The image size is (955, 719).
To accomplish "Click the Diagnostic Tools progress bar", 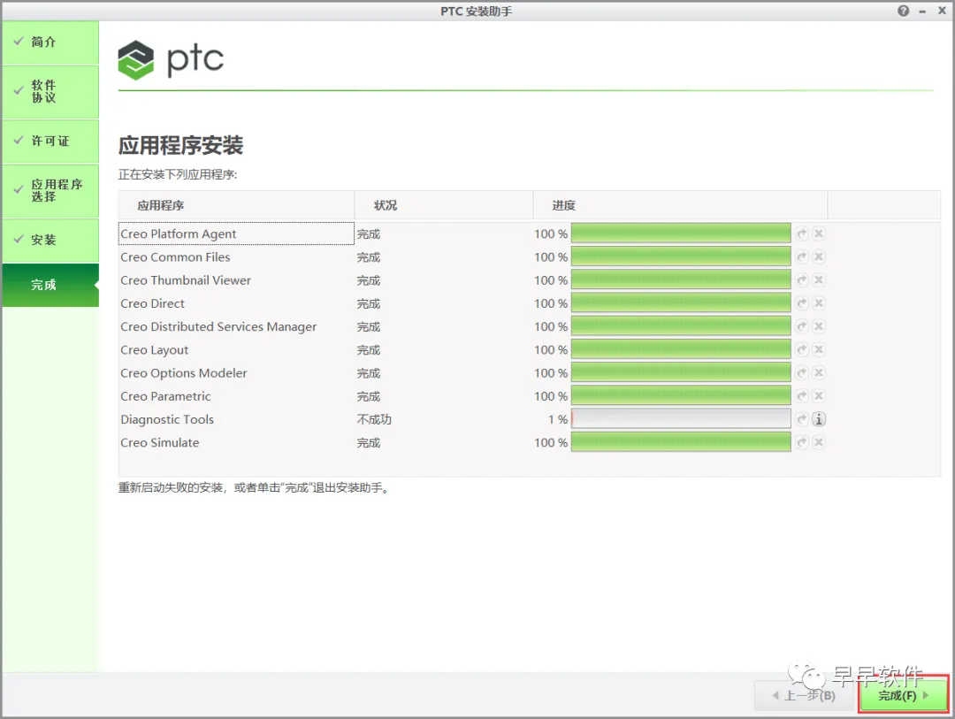I will [x=681, y=419].
